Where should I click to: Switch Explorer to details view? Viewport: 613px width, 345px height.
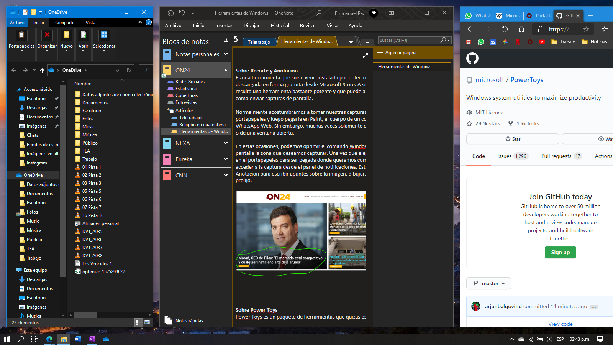pos(139,322)
